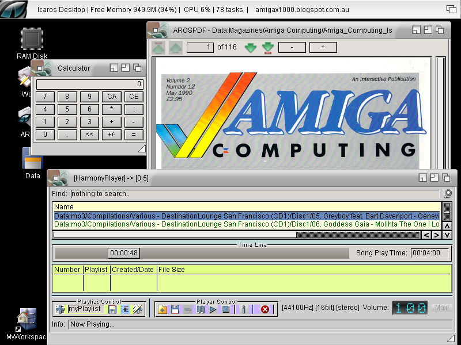Zoom in with the plus button in AROSPDF
The height and width of the screenshot is (345, 461).
click(x=323, y=47)
